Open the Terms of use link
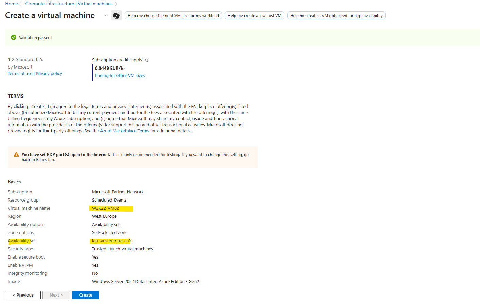The width and height of the screenshot is (480, 305). point(20,74)
